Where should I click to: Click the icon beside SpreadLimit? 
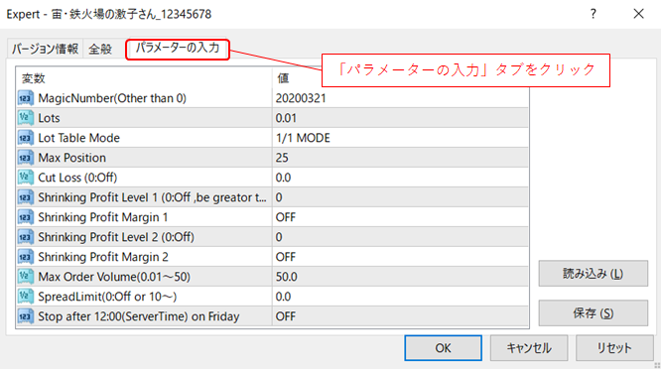pyautogui.click(x=25, y=297)
